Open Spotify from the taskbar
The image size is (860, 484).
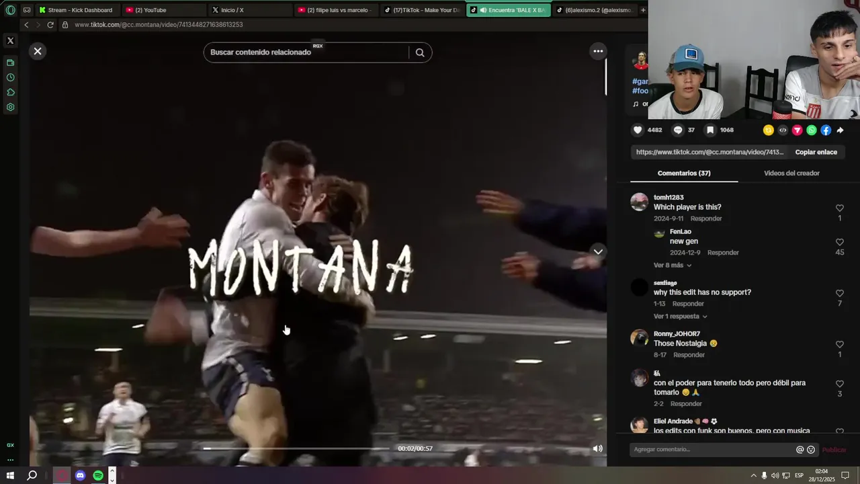click(98, 475)
